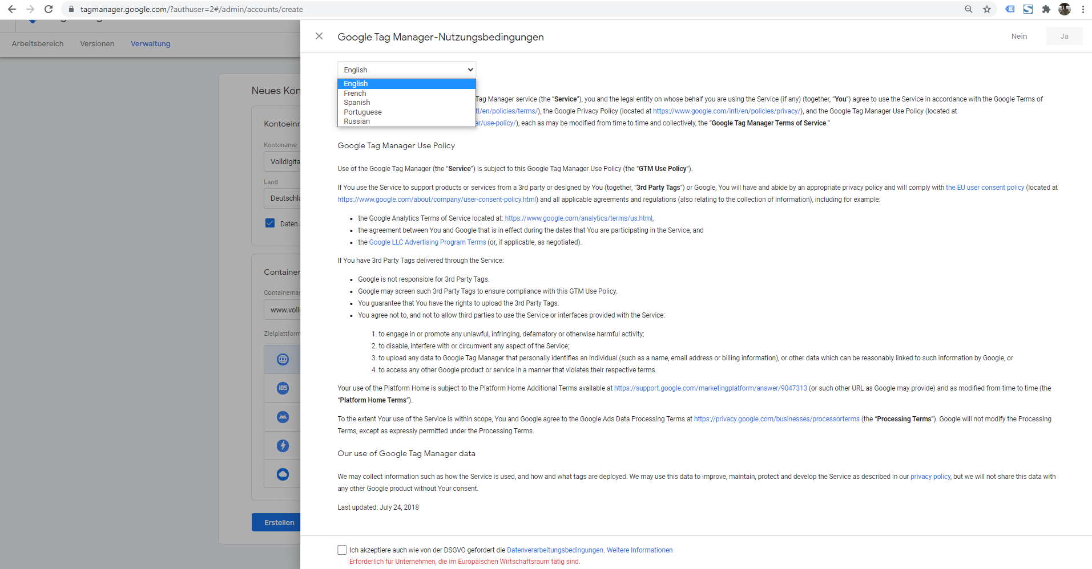The height and width of the screenshot is (569, 1092).
Task: Open the extensions puzzle icon
Action: click(x=1046, y=9)
